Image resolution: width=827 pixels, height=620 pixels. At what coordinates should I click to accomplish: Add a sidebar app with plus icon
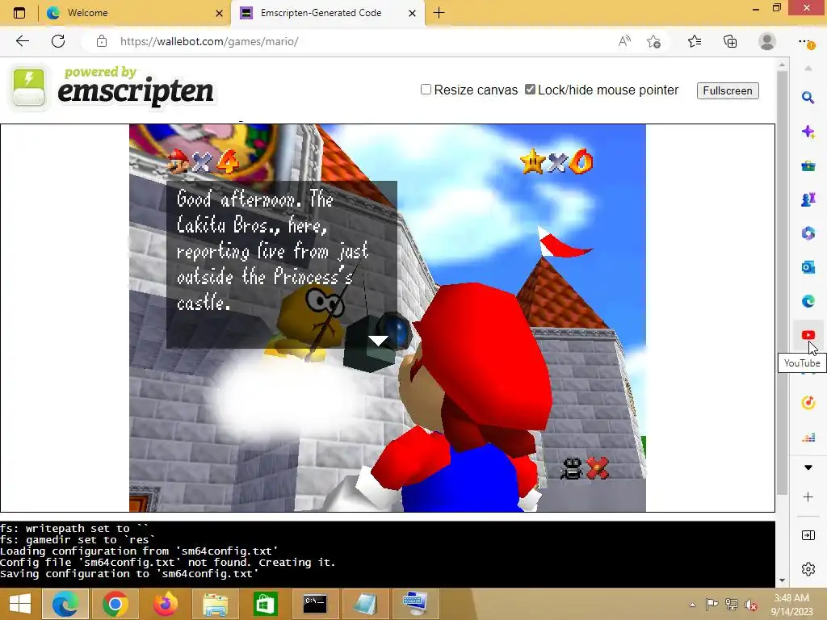tap(808, 497)
